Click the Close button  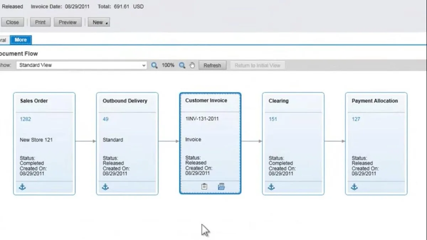click(x=12, y=22)
